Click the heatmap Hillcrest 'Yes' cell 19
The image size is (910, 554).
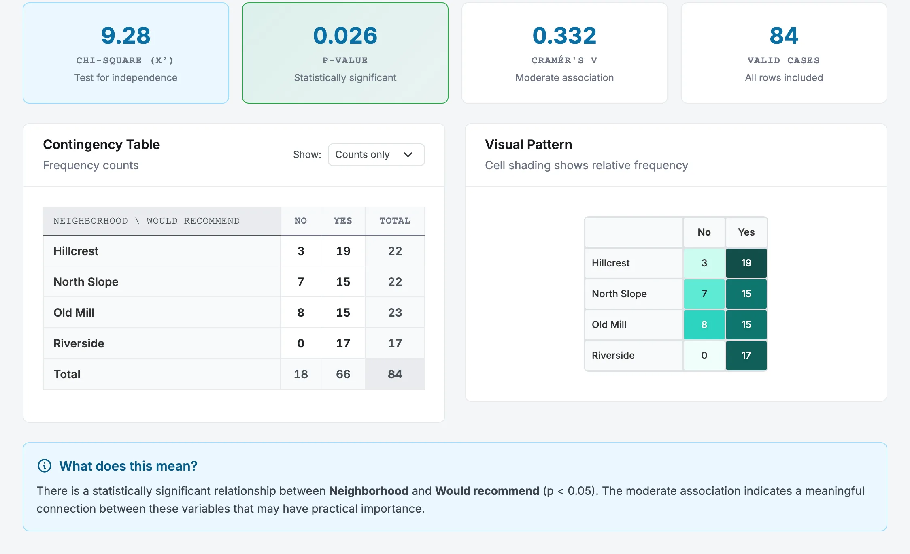[x=746, y=263]
